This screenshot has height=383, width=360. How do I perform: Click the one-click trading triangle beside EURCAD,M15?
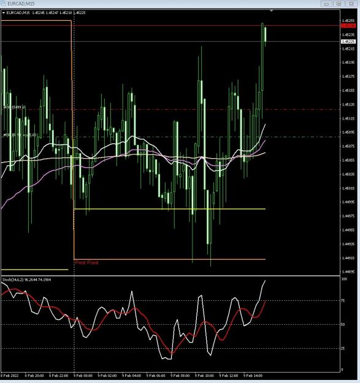pos(4,13)
